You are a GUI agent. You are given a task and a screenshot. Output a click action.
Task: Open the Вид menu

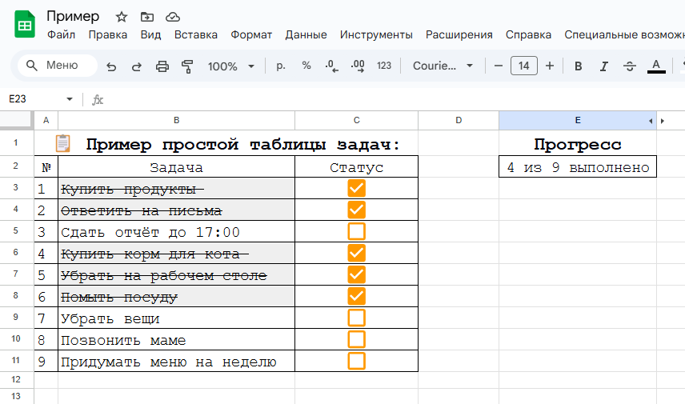click(150, 34)
